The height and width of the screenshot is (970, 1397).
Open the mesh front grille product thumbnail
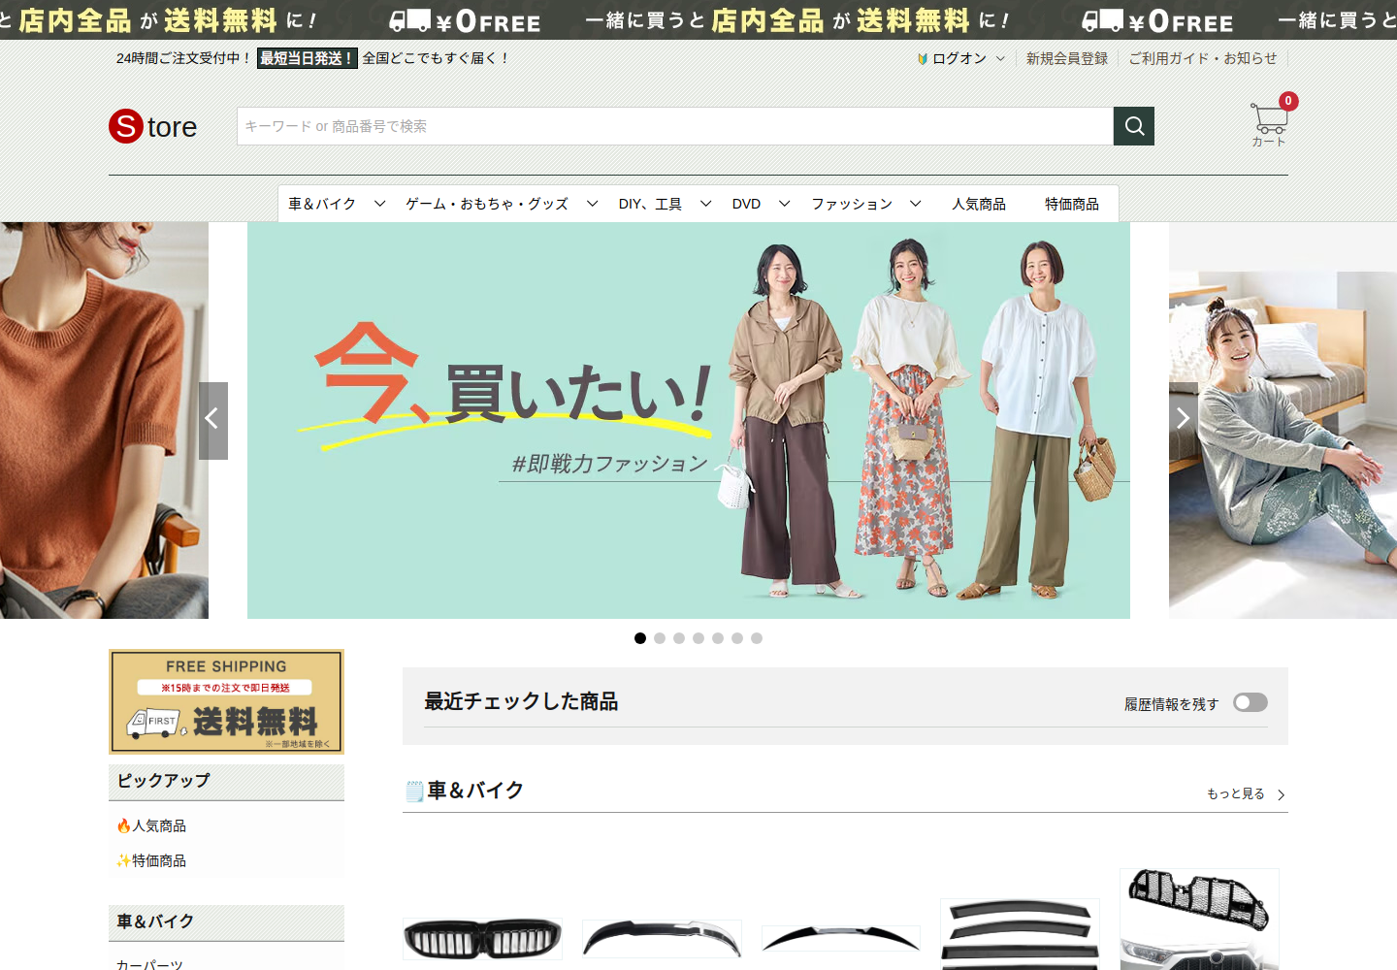click(x=1199, y=919)
